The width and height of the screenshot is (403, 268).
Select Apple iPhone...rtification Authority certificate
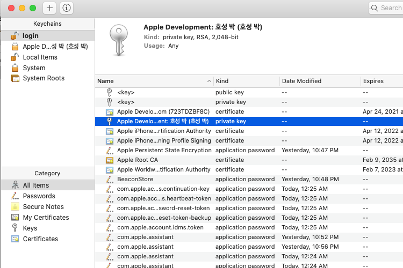click(x=249, y=131)
